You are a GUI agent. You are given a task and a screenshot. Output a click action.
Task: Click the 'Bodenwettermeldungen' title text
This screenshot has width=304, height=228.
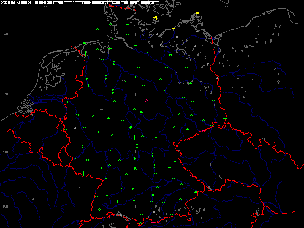point(66,3)
